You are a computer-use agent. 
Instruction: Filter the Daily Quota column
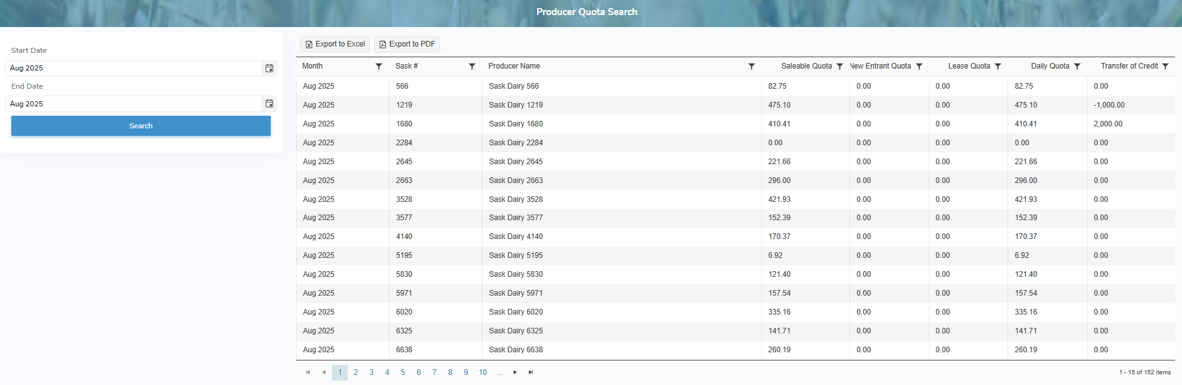1077,66
